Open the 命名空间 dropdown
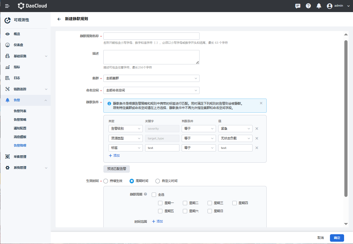 [x=151, y=91]
